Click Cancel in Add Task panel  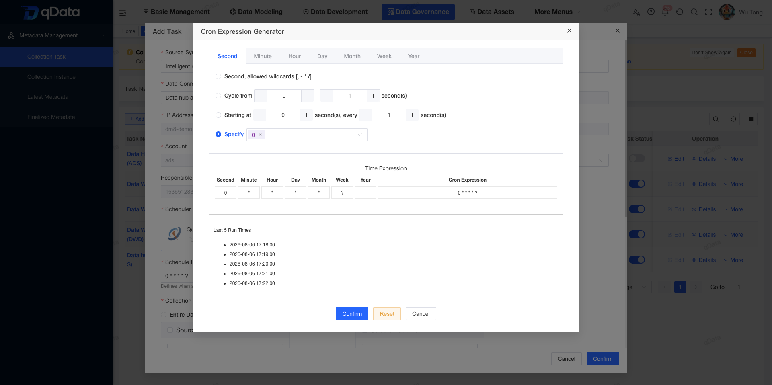566,359
